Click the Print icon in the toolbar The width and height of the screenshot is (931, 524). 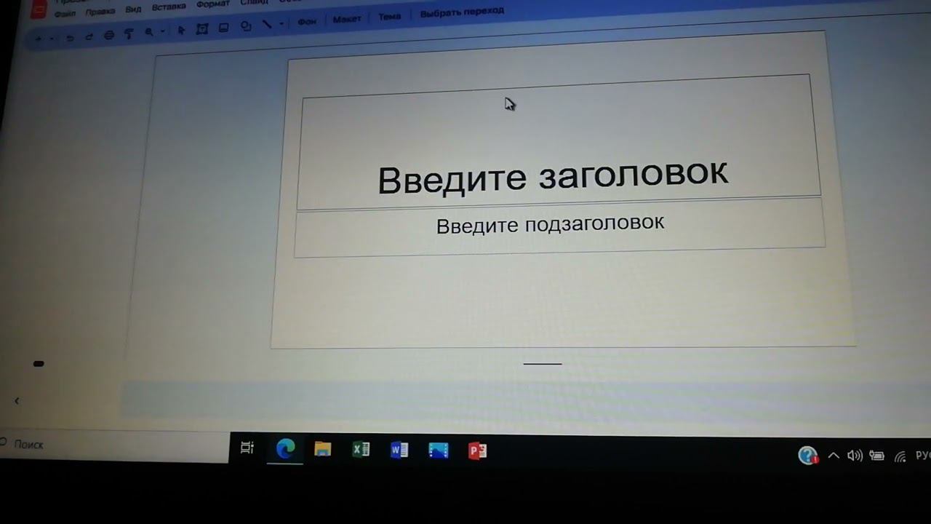(x=109, y=35)
